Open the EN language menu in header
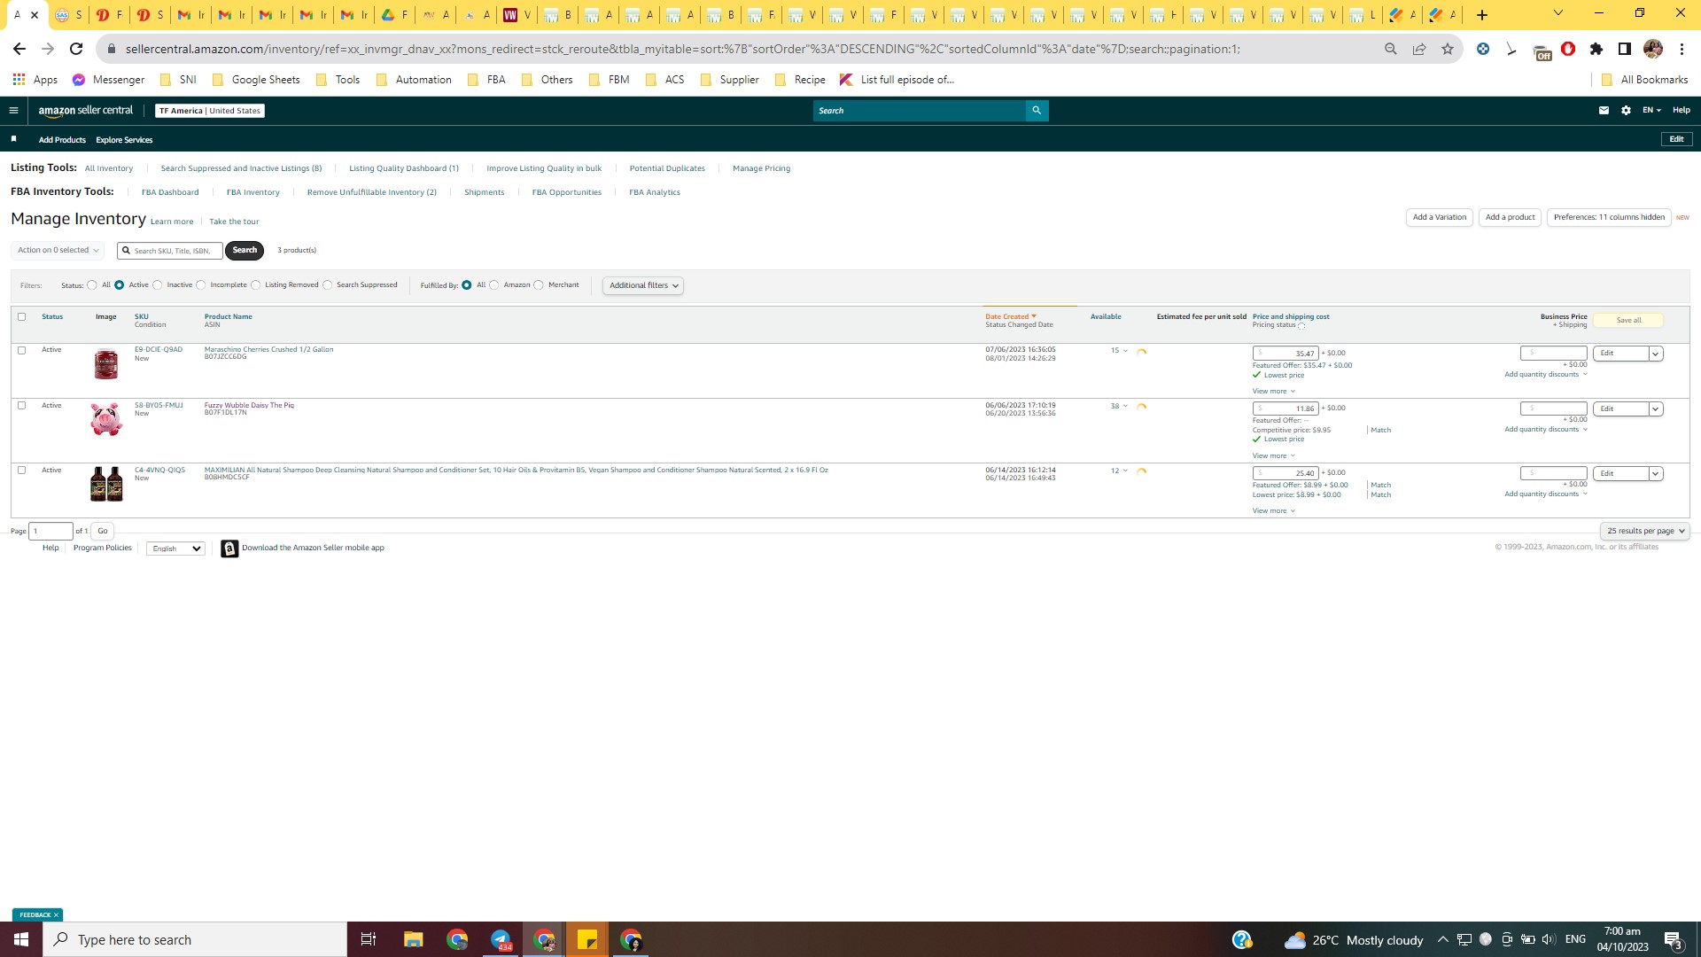Image resolution: width=1701 pixels, height=957 pixels. [1651, 111]
